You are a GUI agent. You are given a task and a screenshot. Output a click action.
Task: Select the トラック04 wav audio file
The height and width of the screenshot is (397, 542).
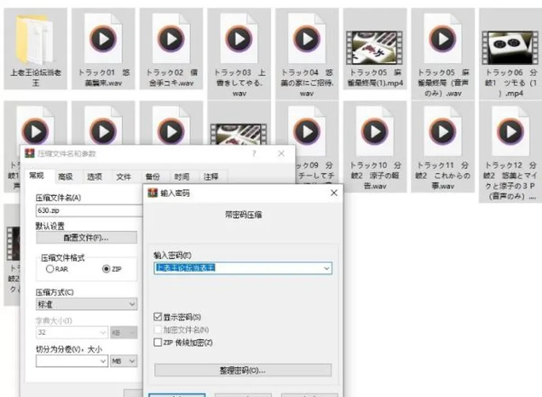coord(307,39)
